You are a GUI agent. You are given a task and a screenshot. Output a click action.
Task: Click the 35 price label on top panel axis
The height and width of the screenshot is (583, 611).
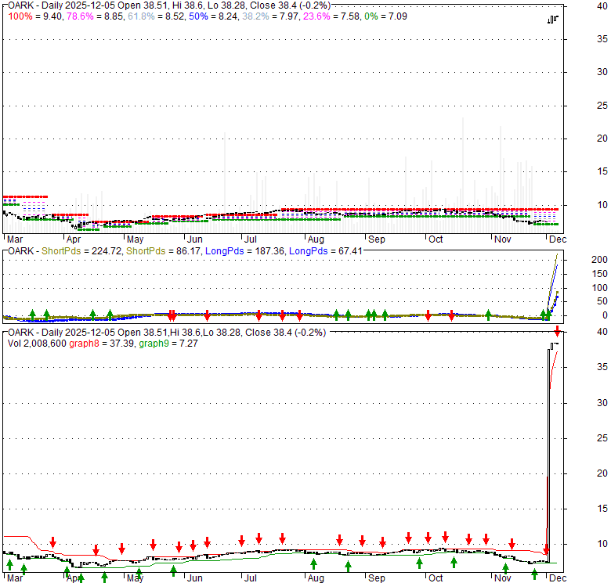pos(602,39)
